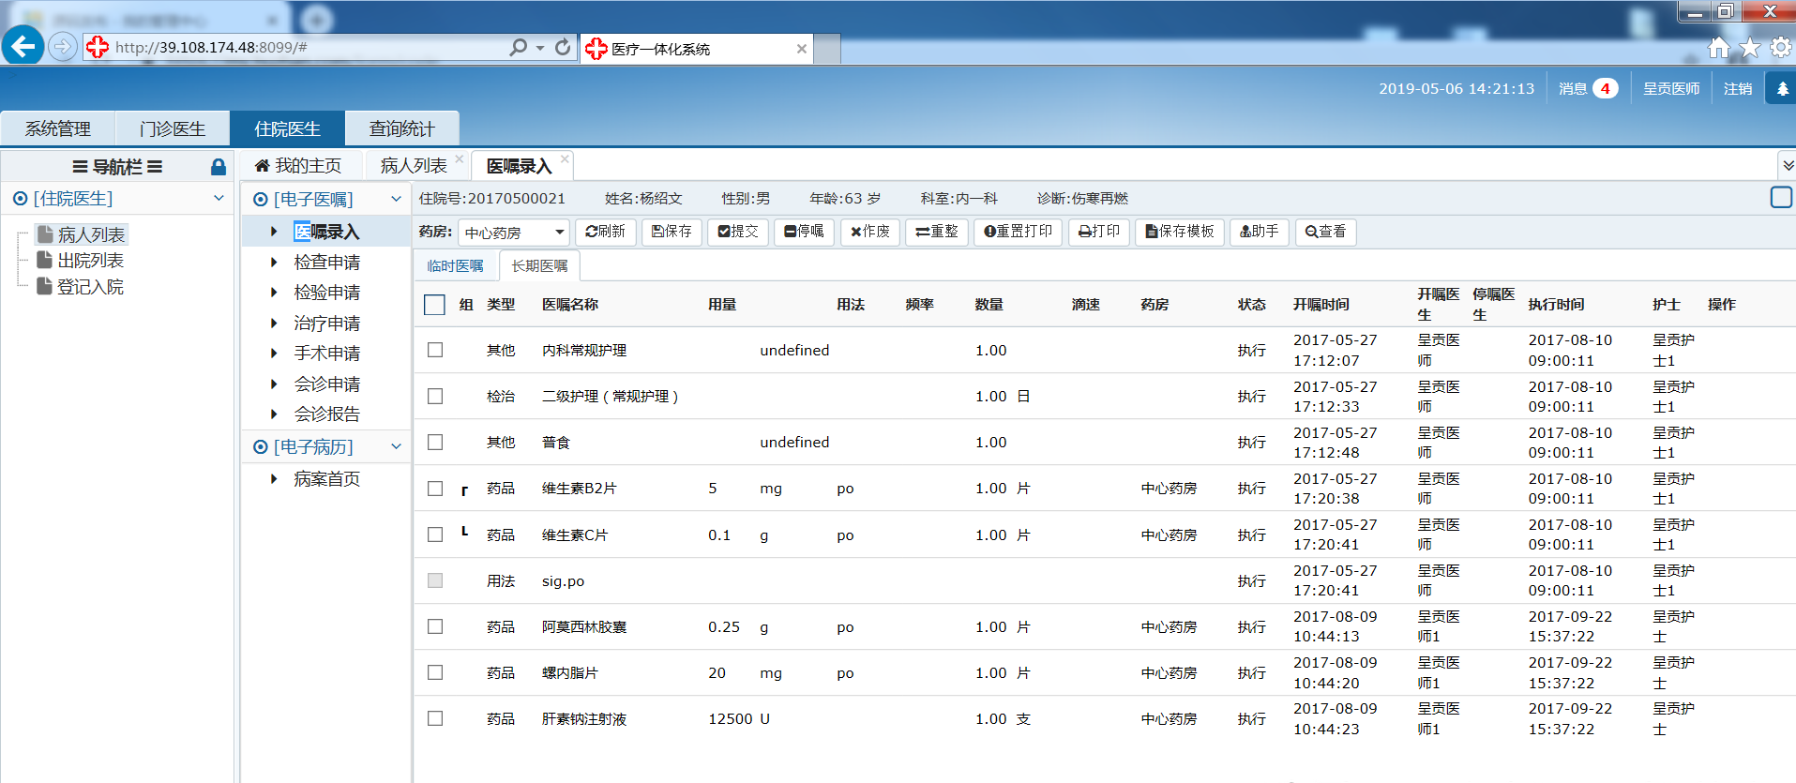Expand the 检查申请 tree item
The width and height of the screenshot is (1796, 783).
tap(274, 263)
